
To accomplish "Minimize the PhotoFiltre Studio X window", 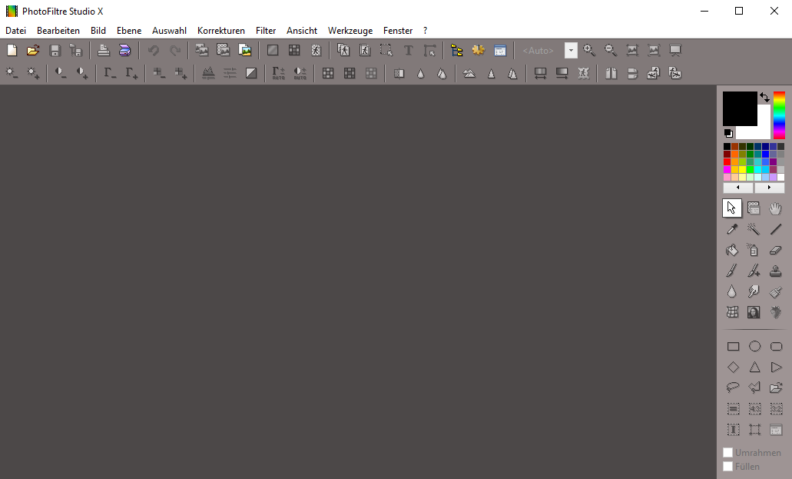I will (x=704, y=11).
